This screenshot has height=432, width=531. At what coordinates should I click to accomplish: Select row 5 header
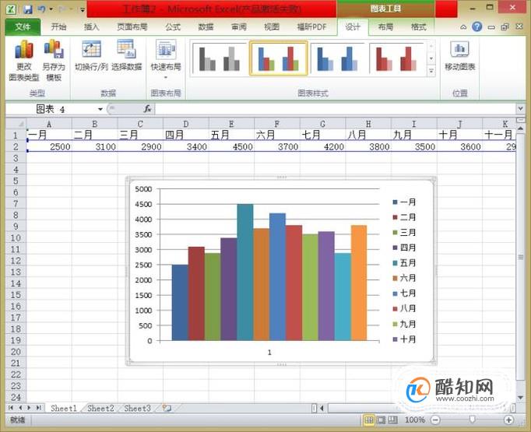[x=16, y=181]
